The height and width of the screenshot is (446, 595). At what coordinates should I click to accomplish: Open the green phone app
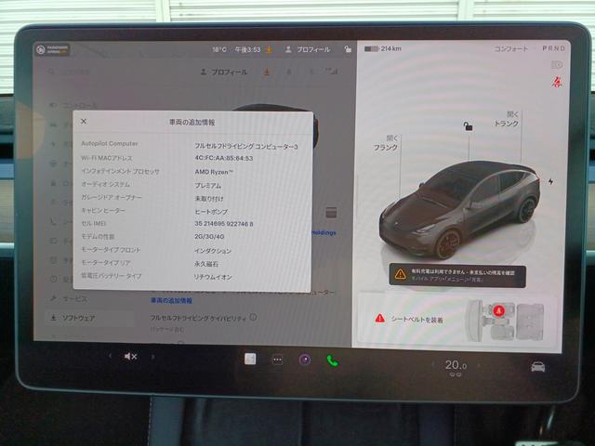333,361
